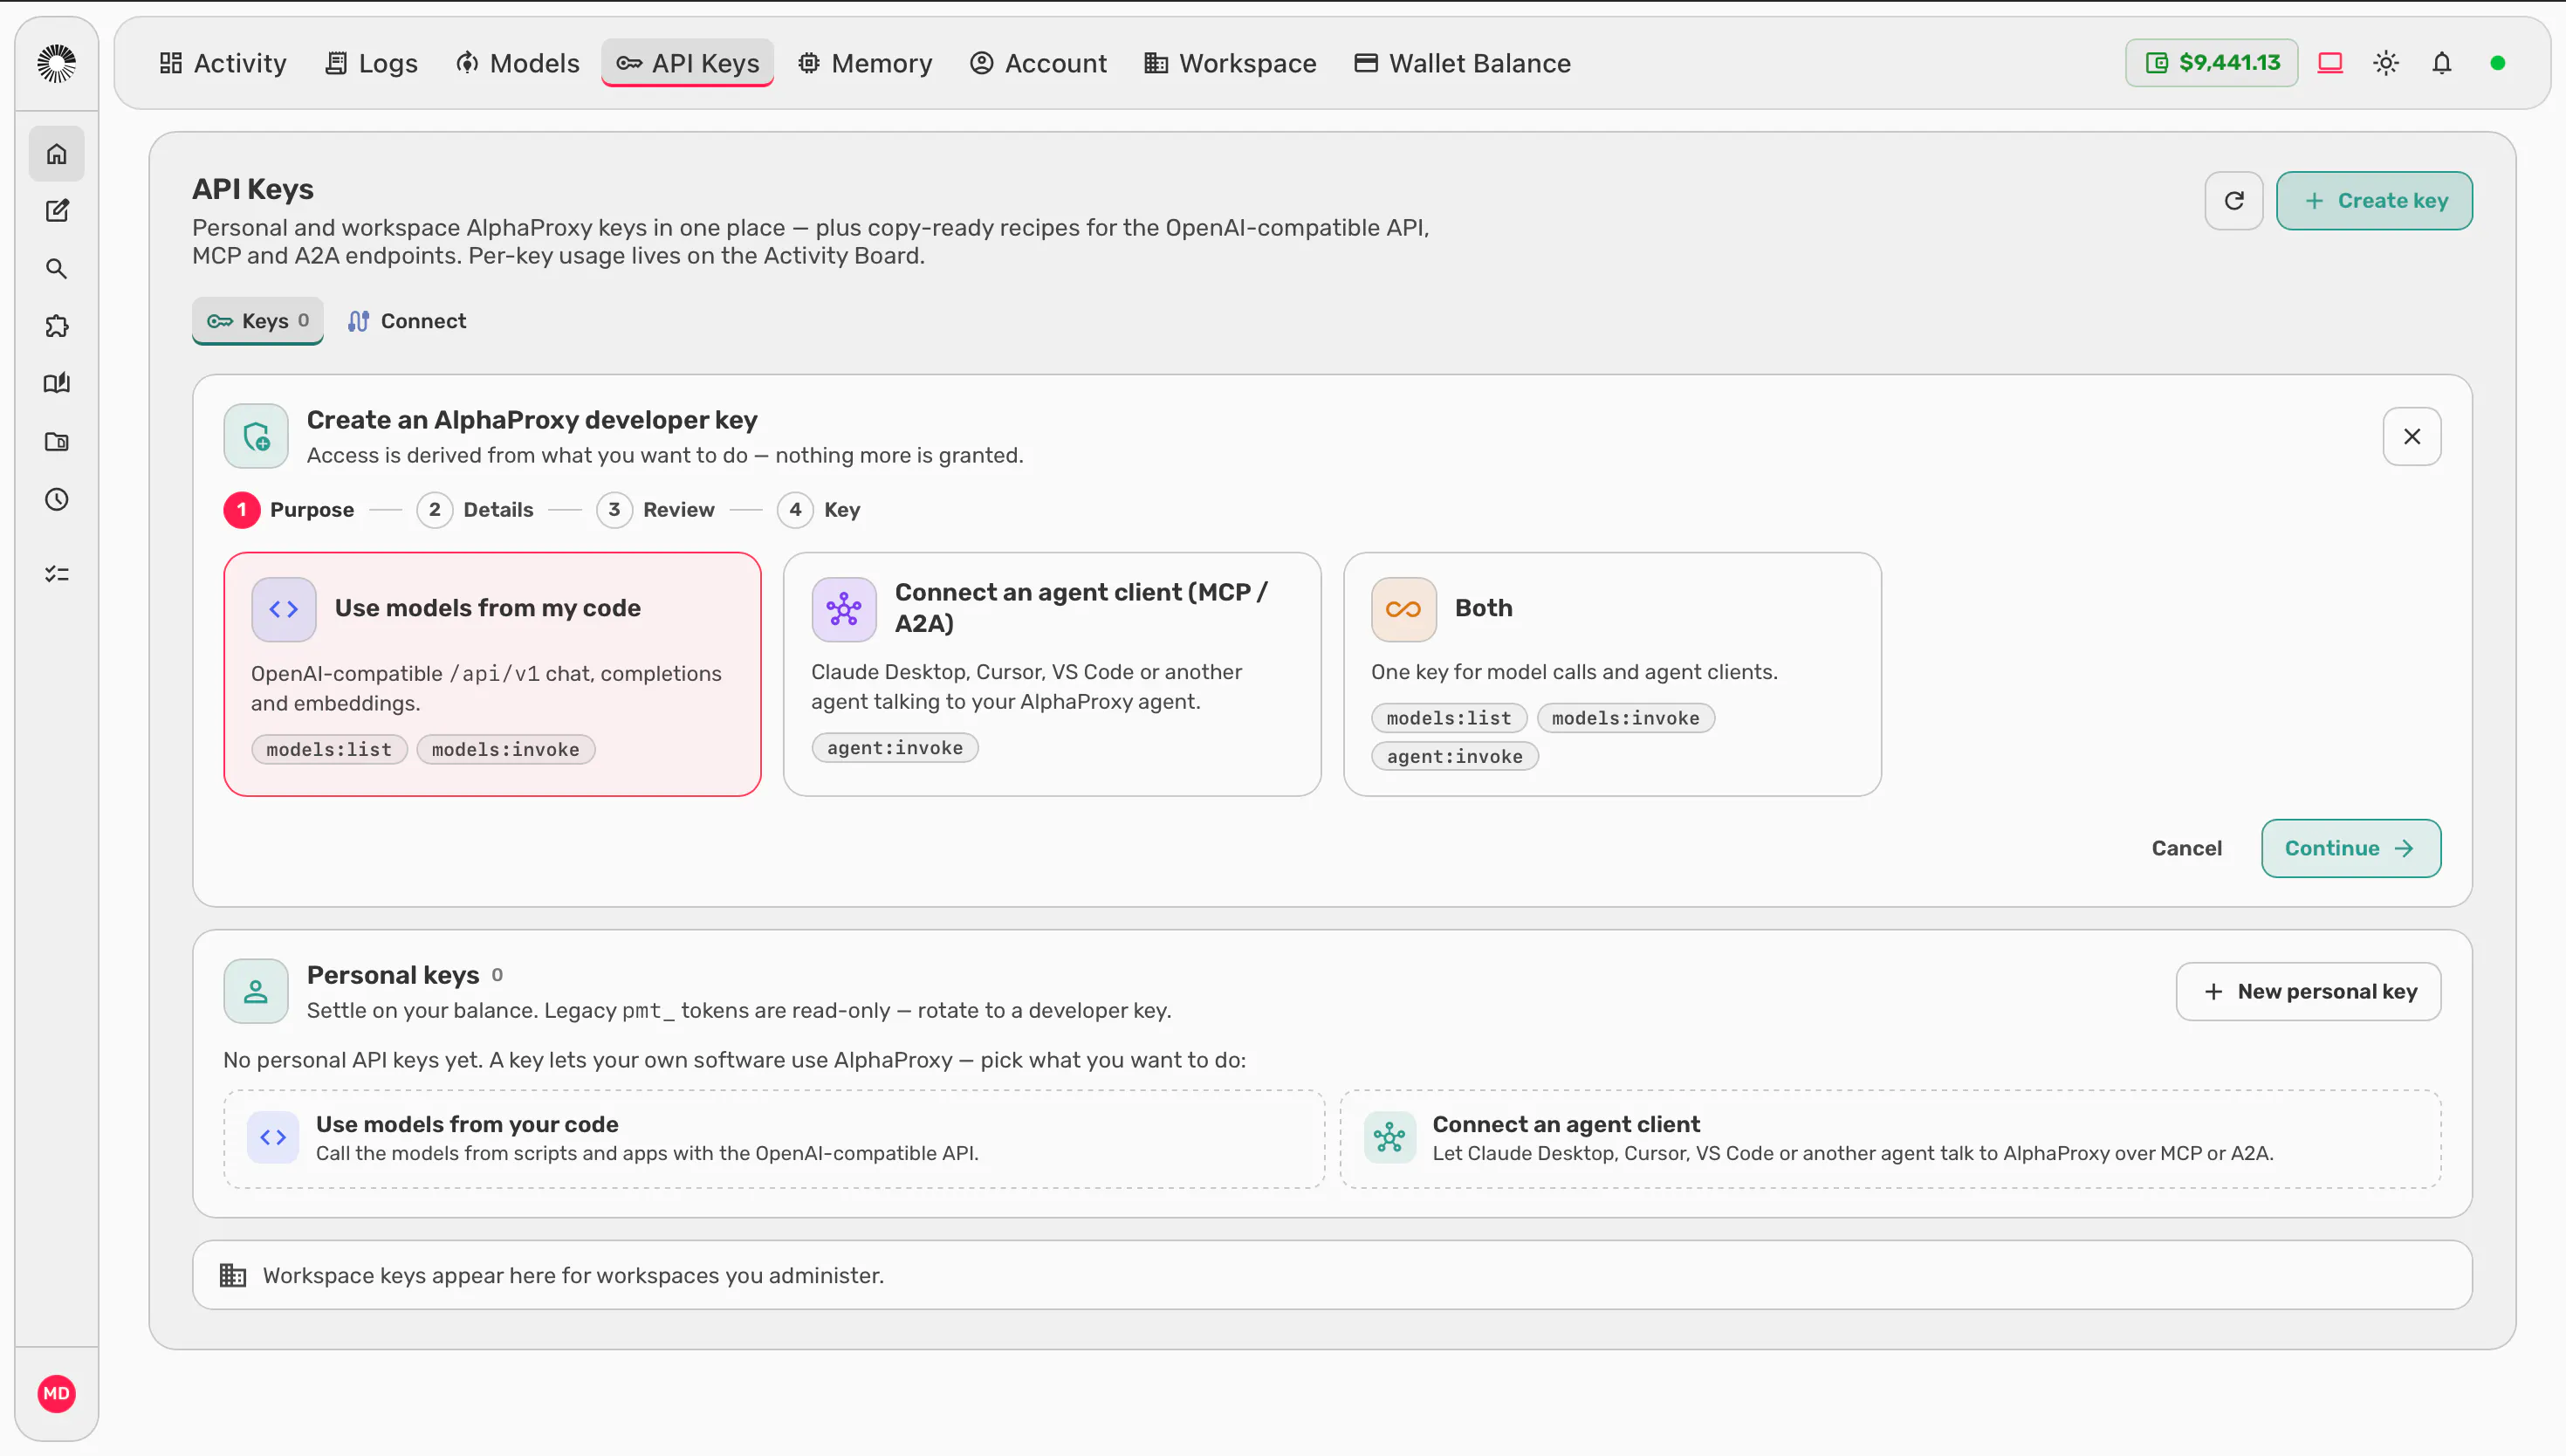Open the open-book library icon
Screen dimensions: 2566x1456
pyautogui.click(x=56, y=384)
